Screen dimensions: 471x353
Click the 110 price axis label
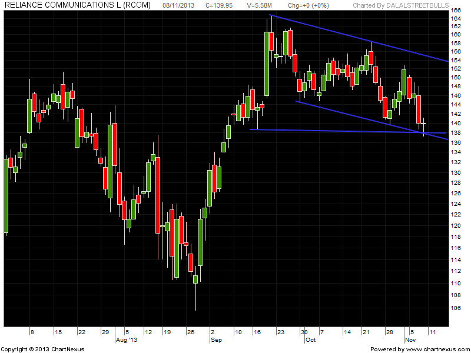coord(456,284)
